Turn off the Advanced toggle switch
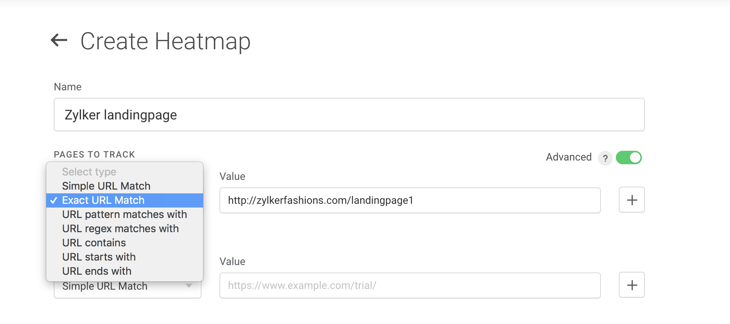The width and height of the screenshot is (730, 324). (628, 158)
